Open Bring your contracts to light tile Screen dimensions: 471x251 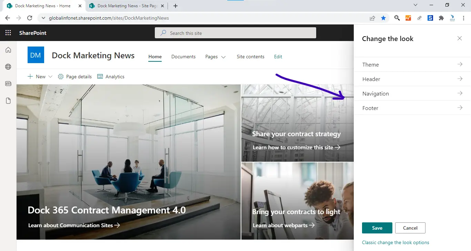(x=298, y=201)
